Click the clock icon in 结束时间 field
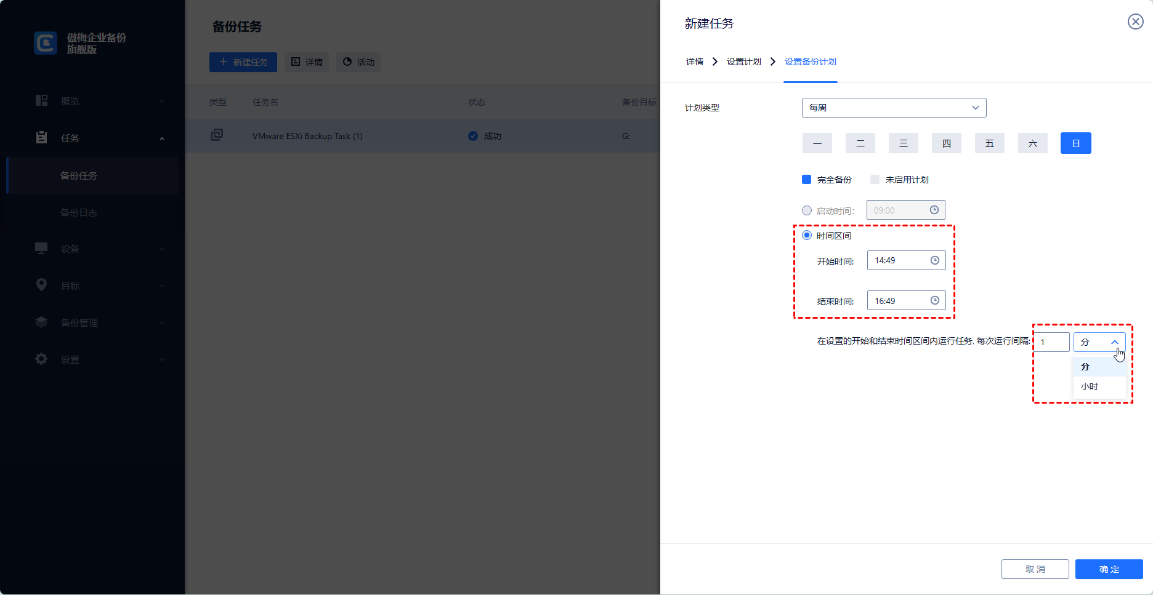This screenshot has width=1153, height=595. pos(934,301)
